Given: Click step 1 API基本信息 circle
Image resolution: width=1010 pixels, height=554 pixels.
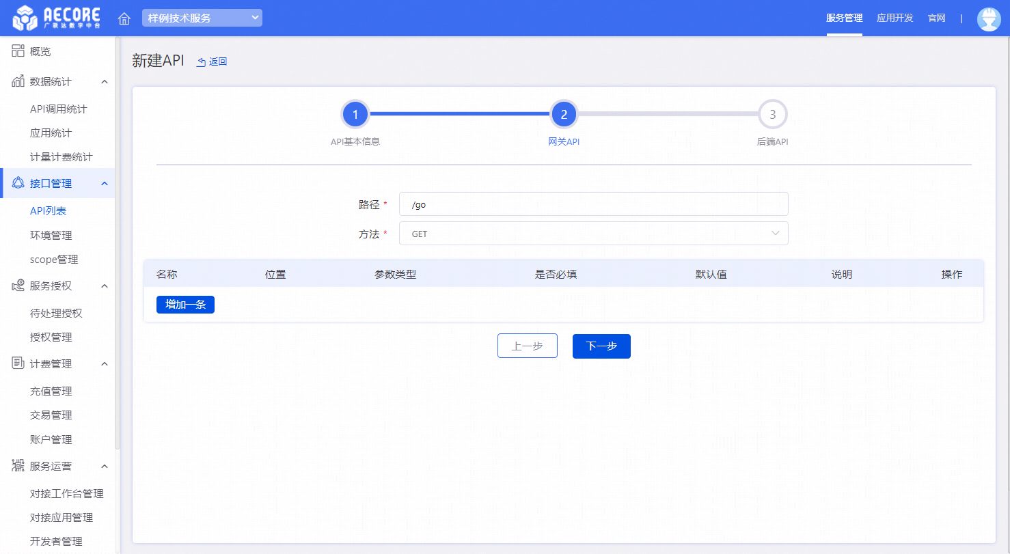Looking at the screenshot, I should (355, 115).
